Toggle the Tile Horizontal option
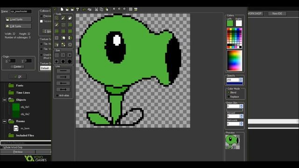 pos(42,44)
